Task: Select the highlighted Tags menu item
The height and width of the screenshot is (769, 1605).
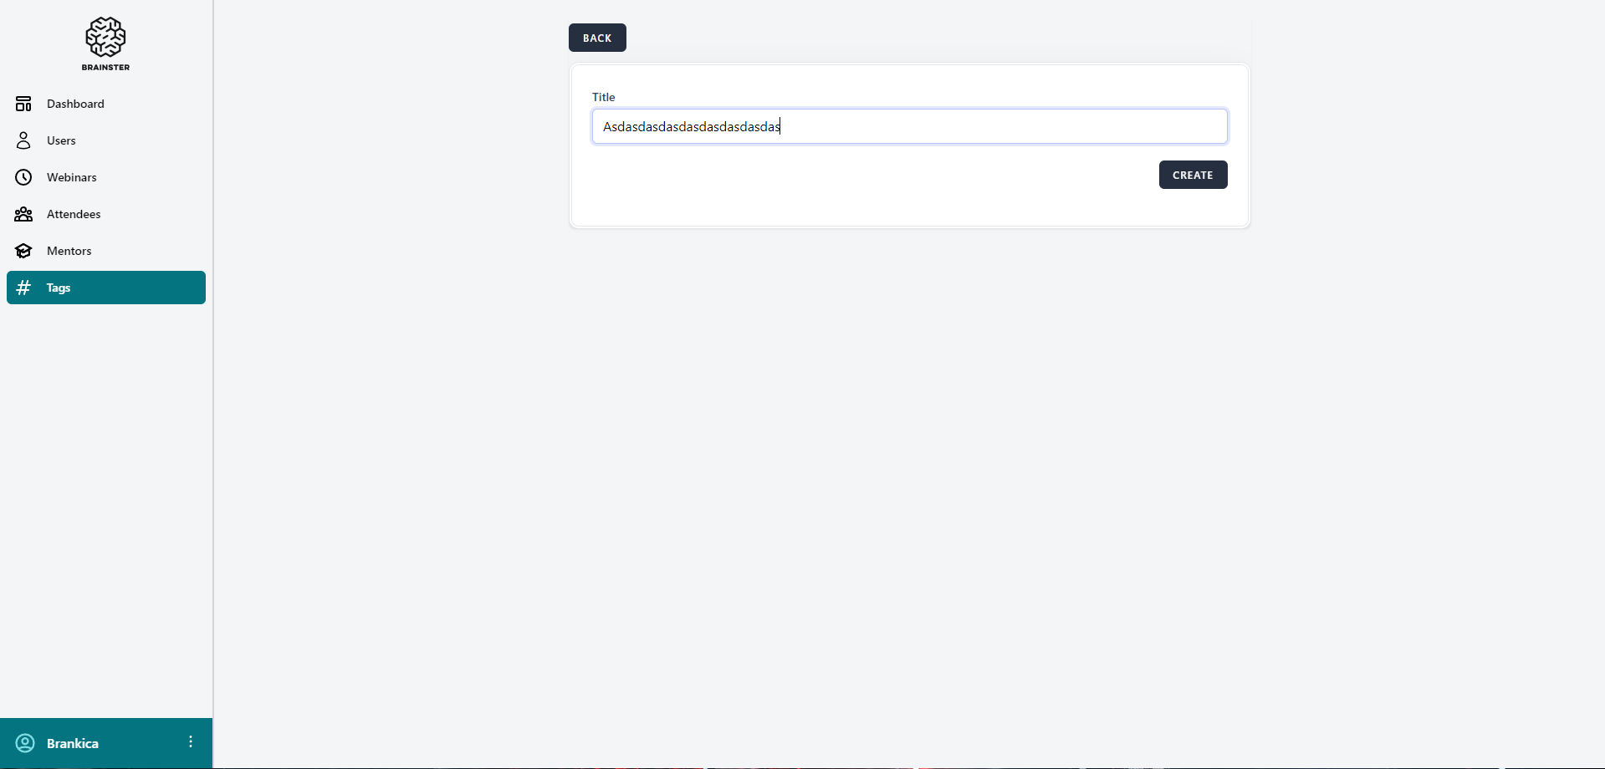Action: 105,288
